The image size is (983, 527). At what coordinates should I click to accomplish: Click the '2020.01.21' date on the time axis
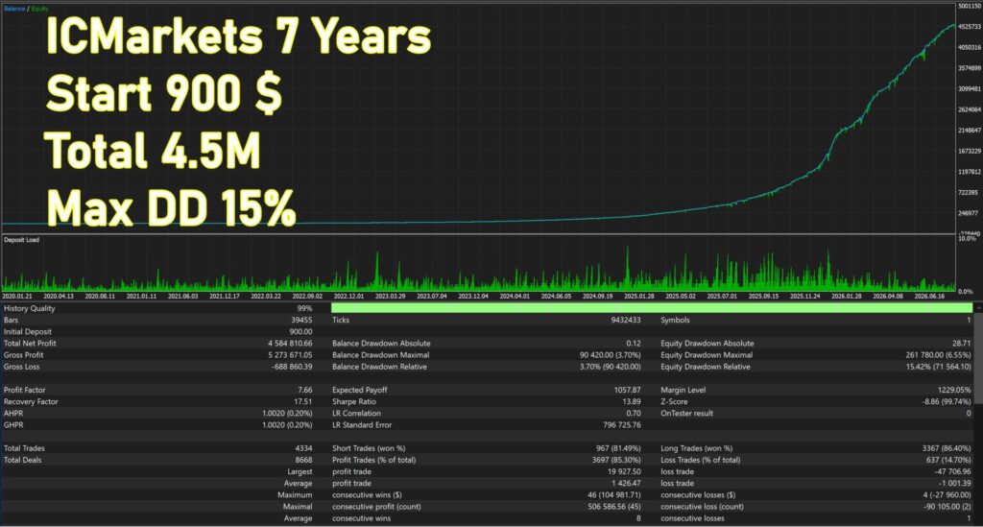coord(17,296)
